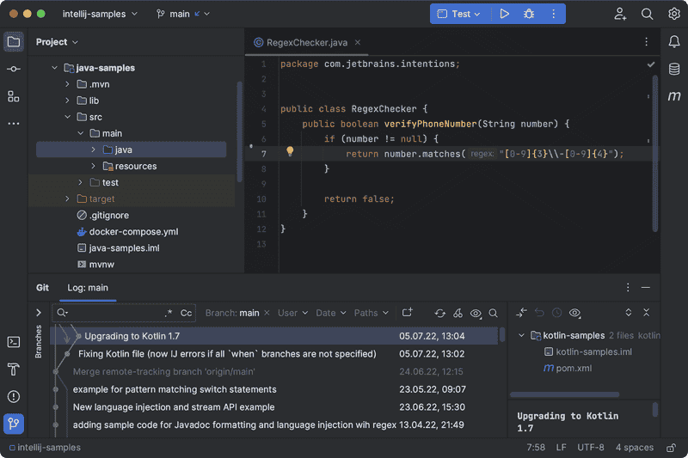Open Git tool window options menu

click(x=628, y=288)
